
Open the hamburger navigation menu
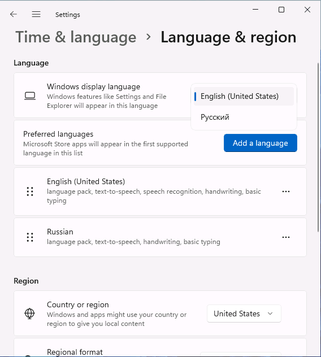point(36,14)
